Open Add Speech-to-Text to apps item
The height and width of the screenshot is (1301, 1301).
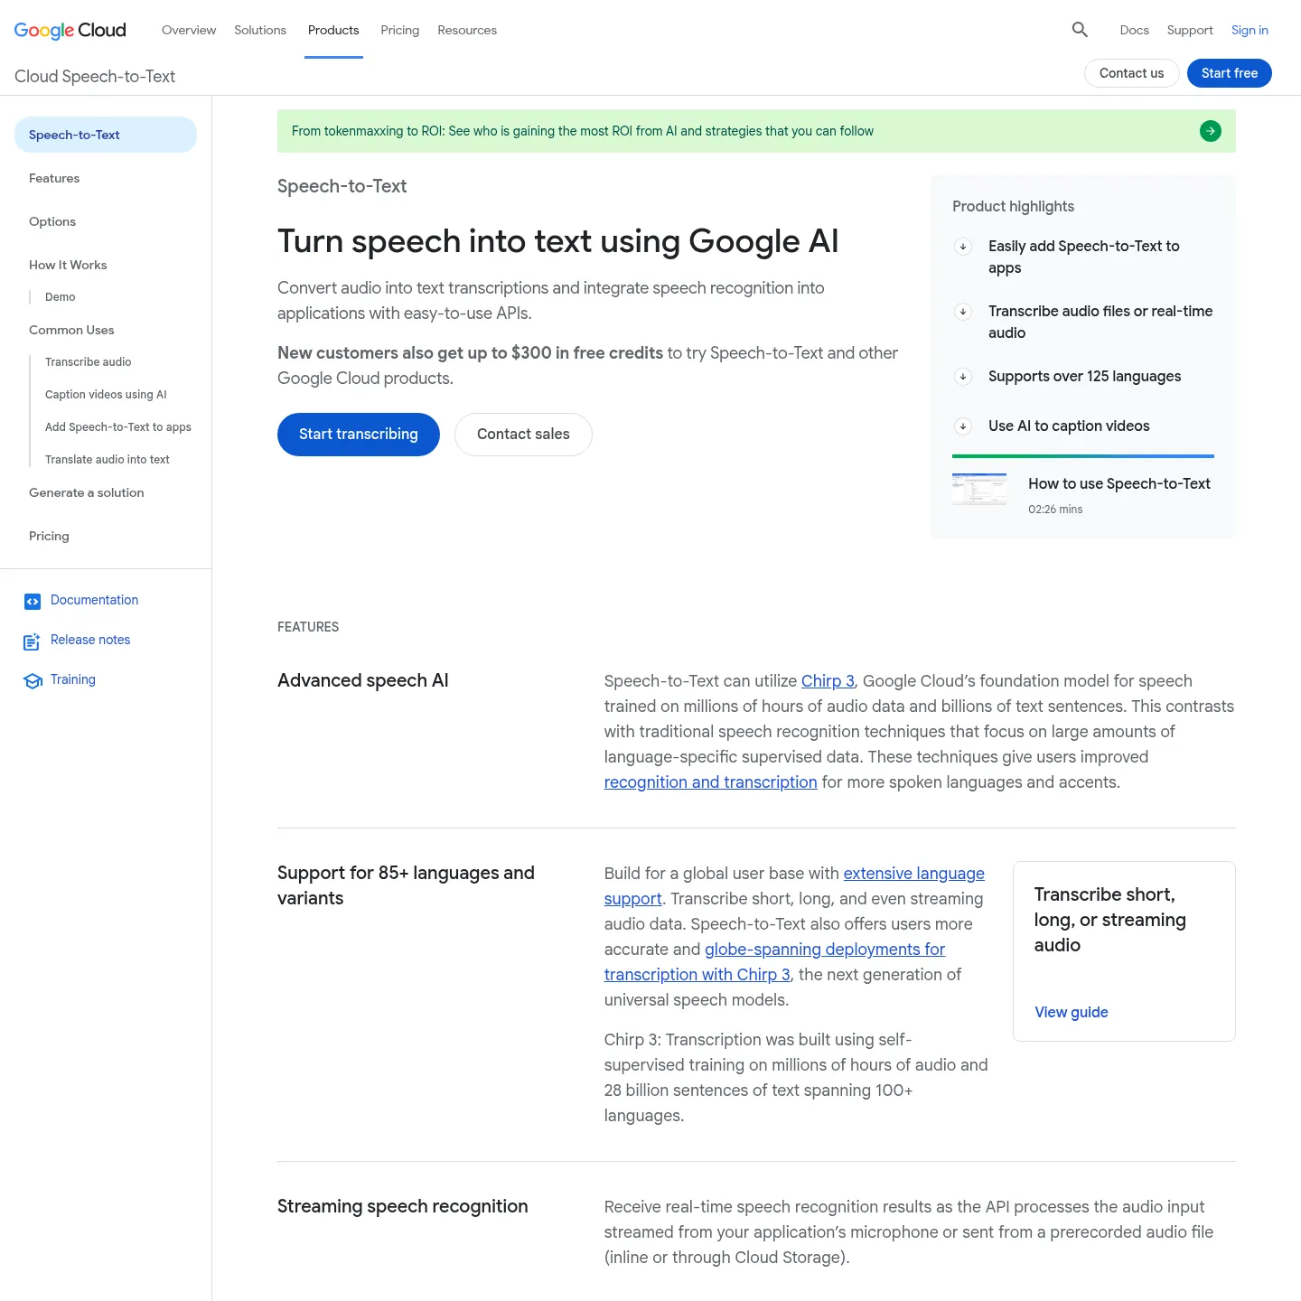click(118, 427)
